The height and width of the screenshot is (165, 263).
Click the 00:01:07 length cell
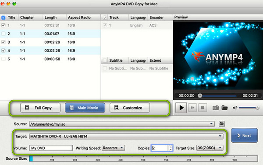click(x=52, y=34)
